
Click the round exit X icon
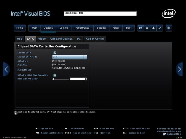pos(169,28)
